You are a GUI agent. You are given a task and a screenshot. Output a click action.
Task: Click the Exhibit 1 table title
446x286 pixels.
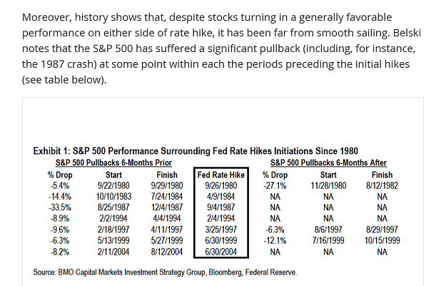click(196, 150)
